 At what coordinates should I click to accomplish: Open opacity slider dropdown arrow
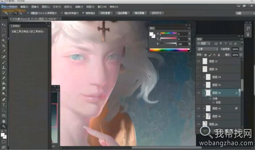pyautogui.click(x=241, y=49)
